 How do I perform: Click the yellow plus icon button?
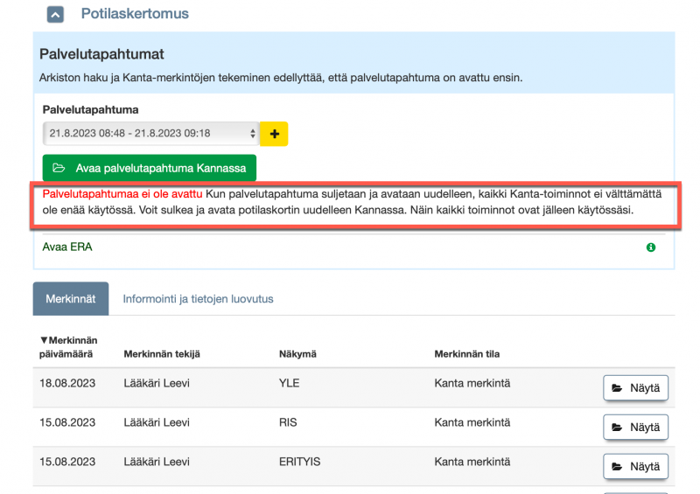tap(275, 134)
